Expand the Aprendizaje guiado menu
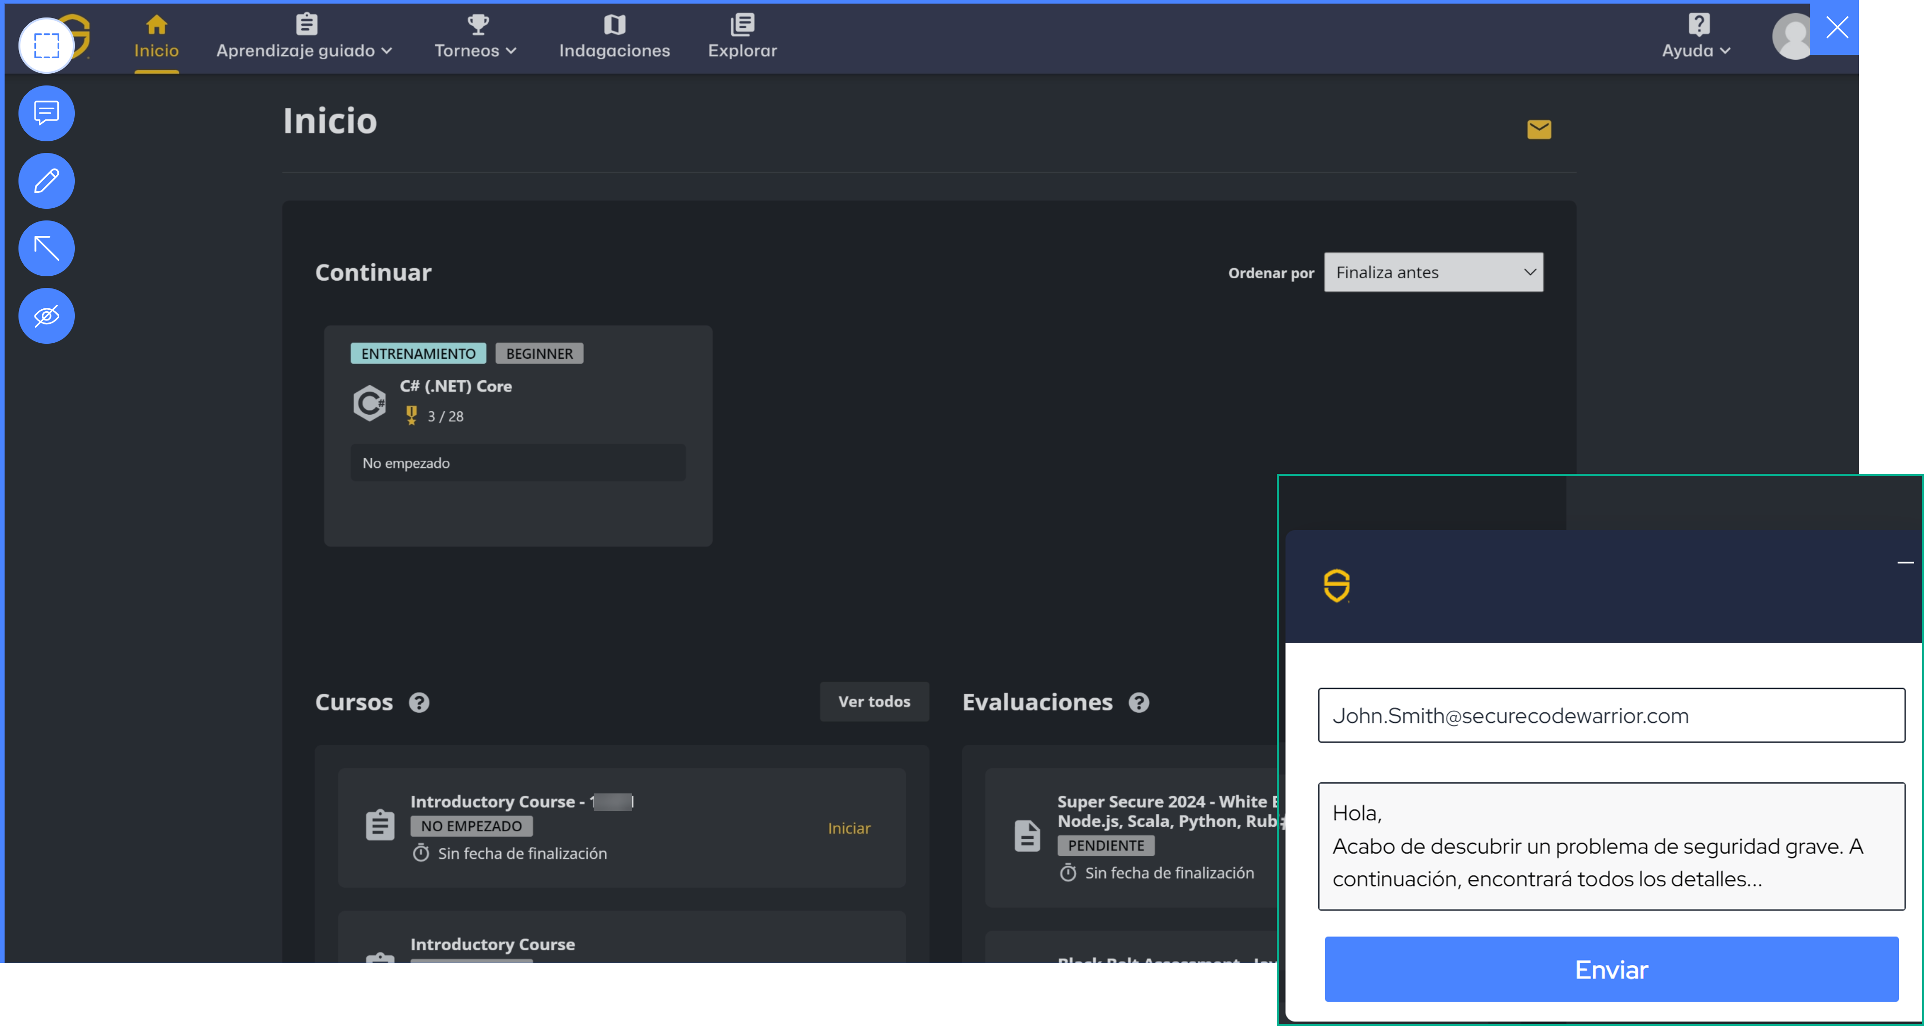This screenshot has height=1026, width=1924. pos(304,36)
